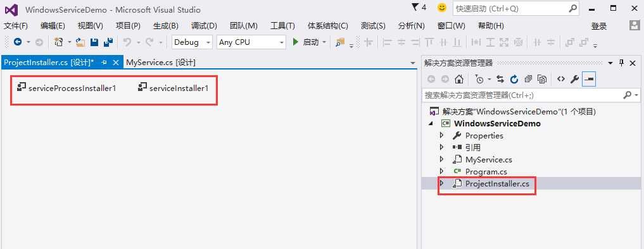Switch to the MyService.cs [设计] tab
Screen dimensions: 644x249
coord(161,63)
